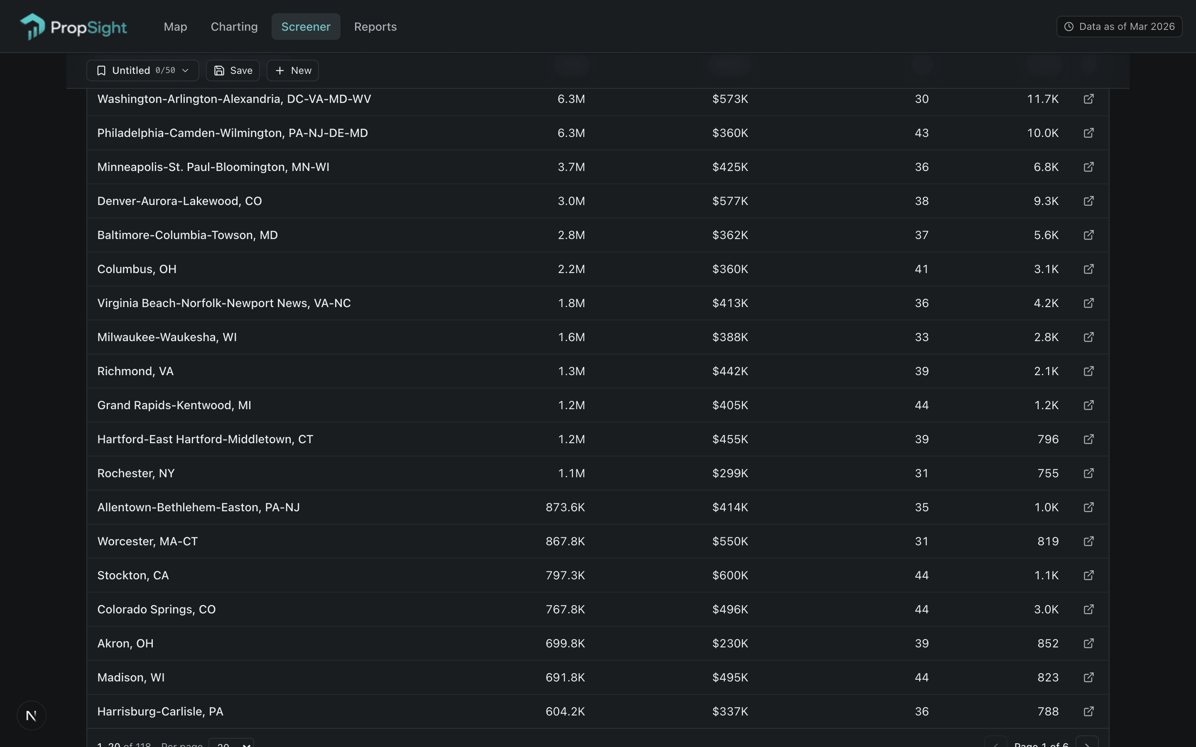Open external link for Rochester, NY row
The width and height of the screenshot is (1196, 747).
click(x=1088, y=473)
